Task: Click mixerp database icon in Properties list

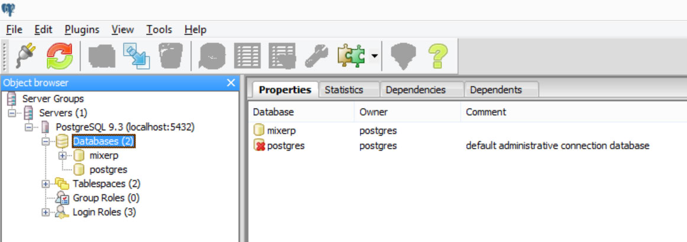Action: pos(259,130)
